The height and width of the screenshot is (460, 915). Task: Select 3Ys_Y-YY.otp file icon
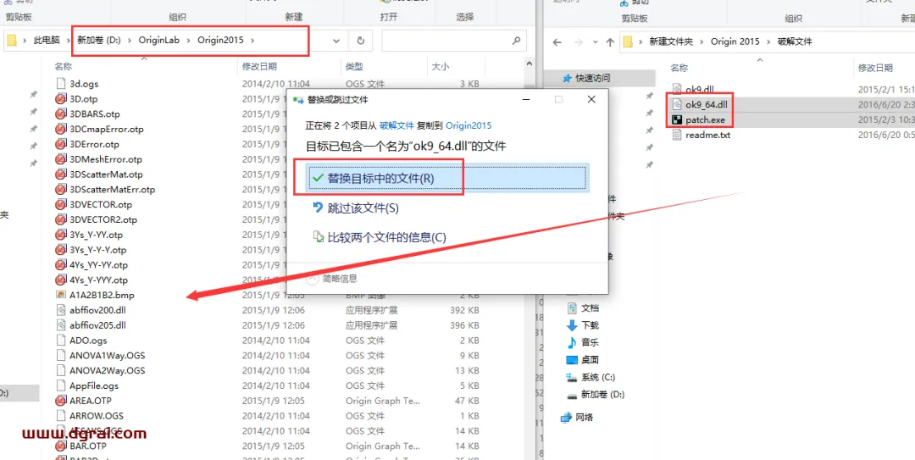coord(61,235)
